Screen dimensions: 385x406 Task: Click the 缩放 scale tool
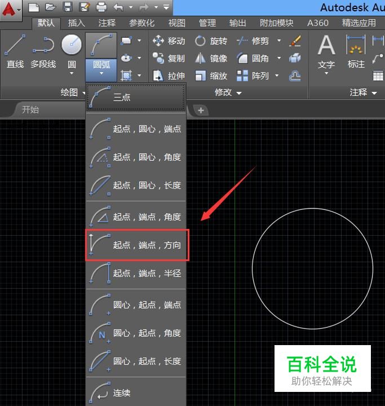(x=211, y=76)
